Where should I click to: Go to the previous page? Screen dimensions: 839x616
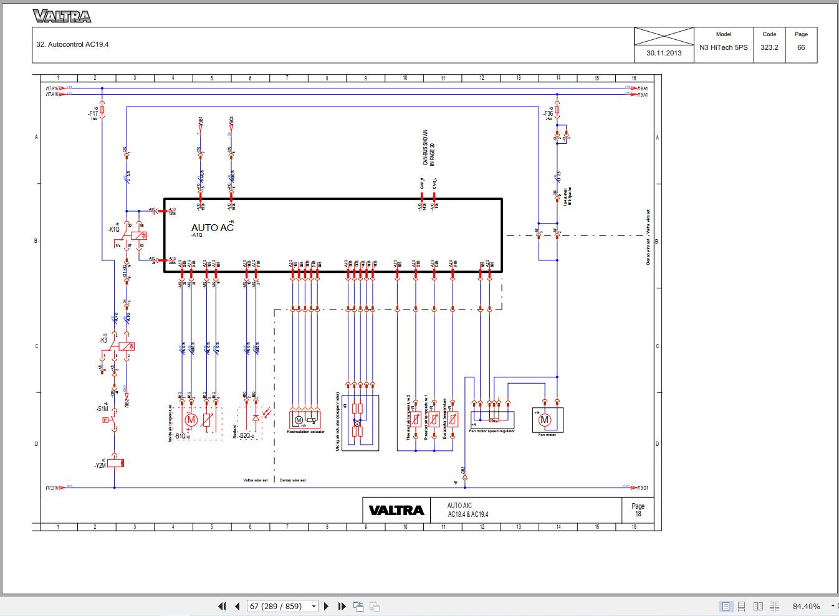coord(237,606)
